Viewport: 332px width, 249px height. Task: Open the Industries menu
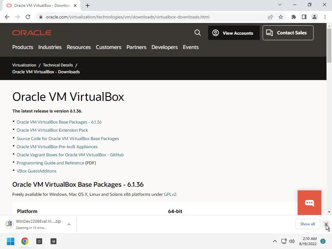tap(50, 47)
